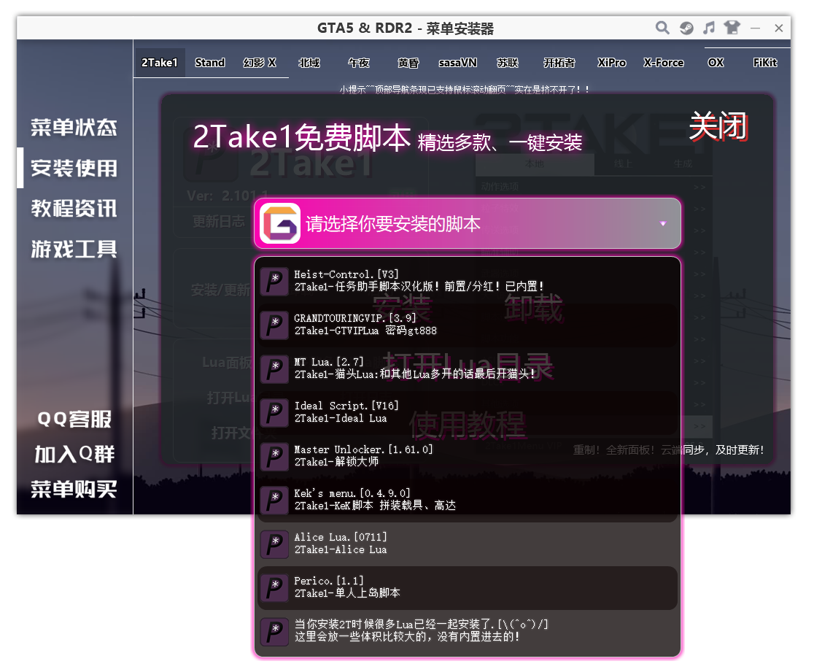Click the Perico script icon
The height and width of the screenshot is (672, 814).
275,587
